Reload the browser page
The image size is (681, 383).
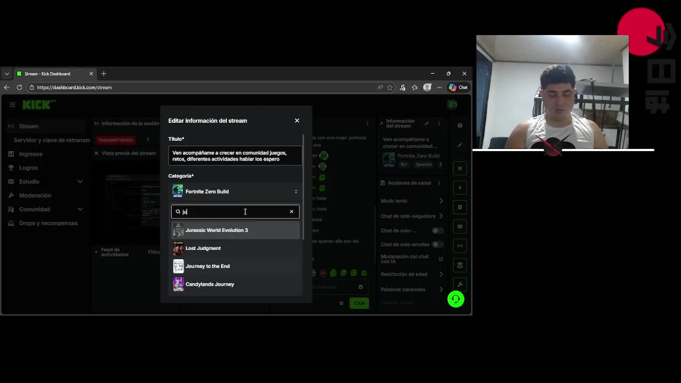coord(19,87)
